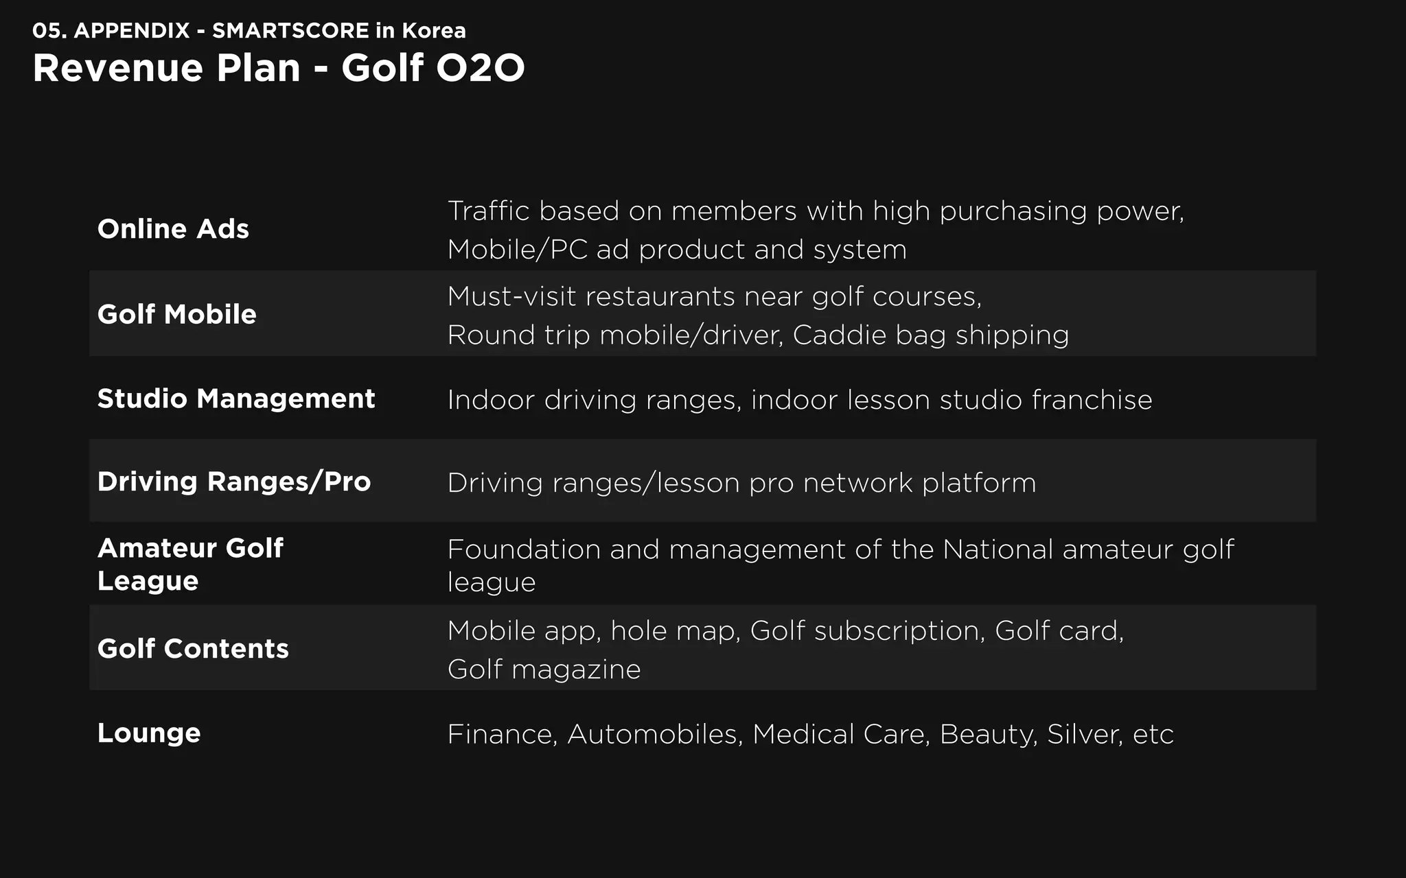This screenshot has height=878, width=1406.
Task: Select the 'Mobile app, hole map' text line
Action: tap(785, 630)
